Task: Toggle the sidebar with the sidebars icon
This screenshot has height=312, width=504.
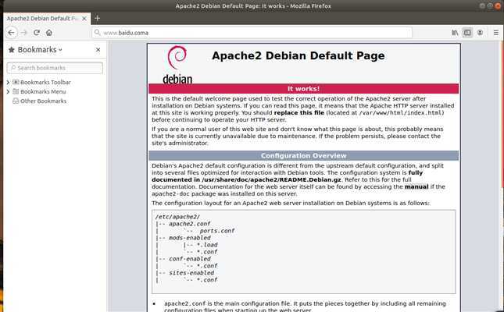Action: tap(467, 33)
